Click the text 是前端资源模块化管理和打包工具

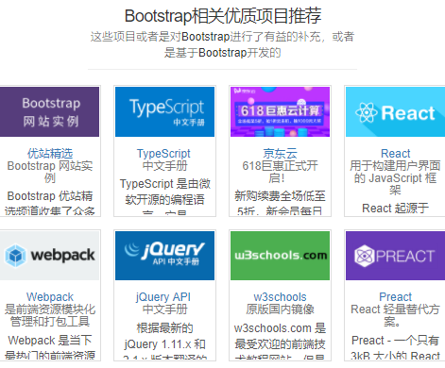[50, 315]
